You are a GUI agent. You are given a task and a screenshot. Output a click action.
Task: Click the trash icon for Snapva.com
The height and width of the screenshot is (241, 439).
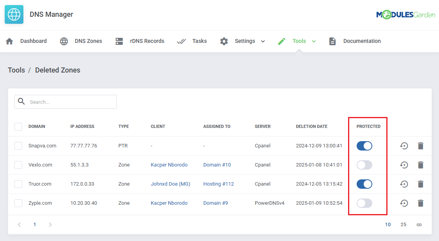pos(420,146)
